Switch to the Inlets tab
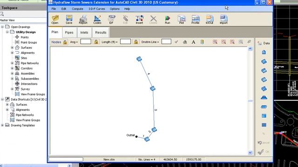 pos(84,32)
